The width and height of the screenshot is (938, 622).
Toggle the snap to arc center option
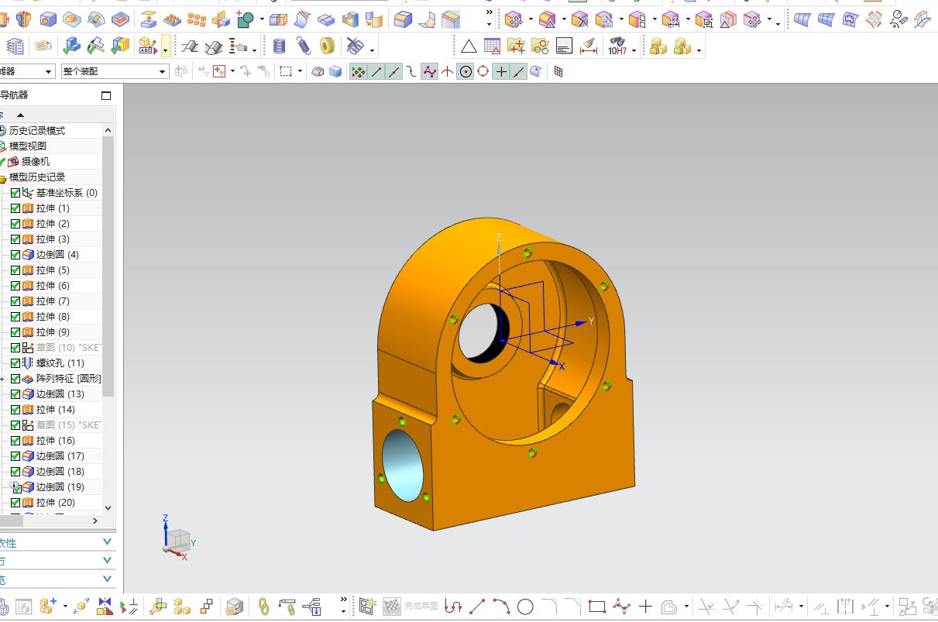coord(466,71)
